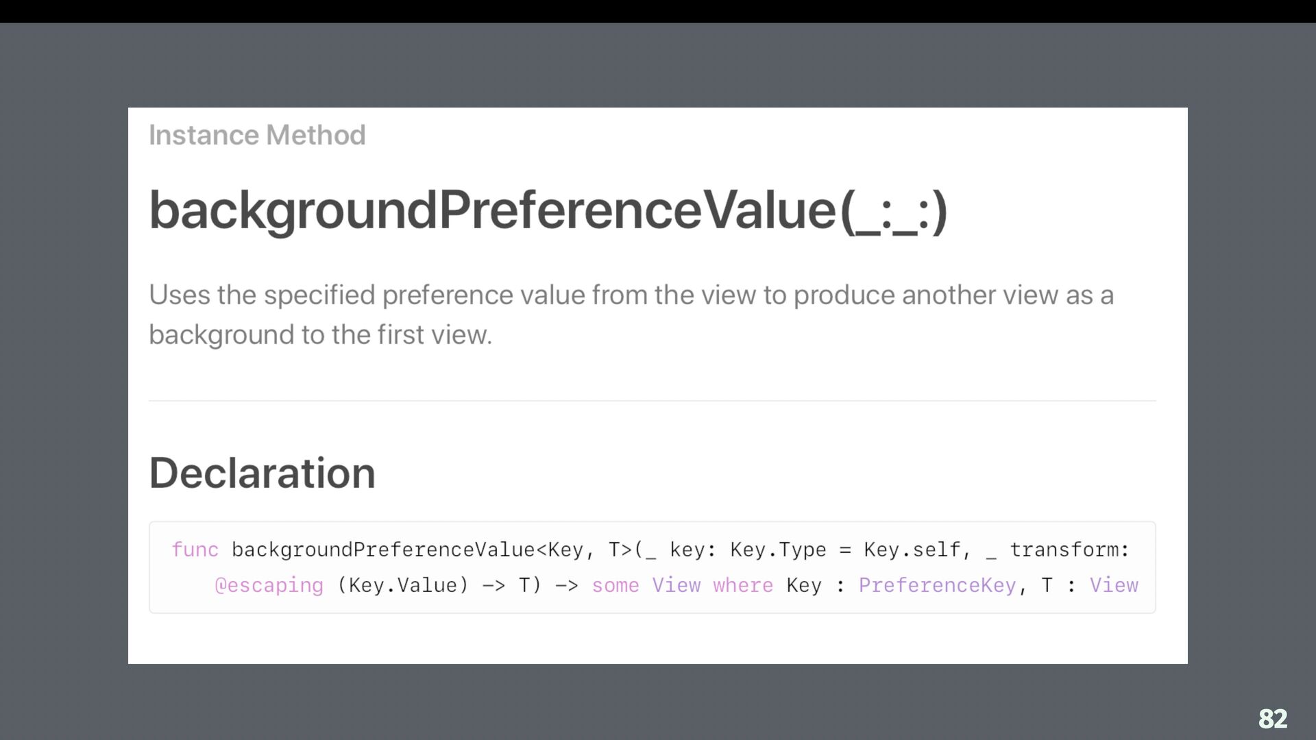Click the backgroundPreferenceValue(_:_:) title
The height and width of the screenshot is (740, 1316).
(548, 210)
